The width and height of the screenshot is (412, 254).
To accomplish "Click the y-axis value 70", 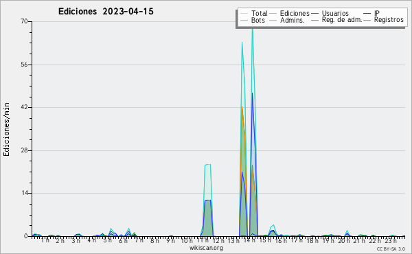I will (x=24, y=21).
